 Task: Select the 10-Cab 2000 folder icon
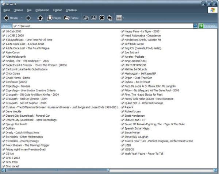4,31
